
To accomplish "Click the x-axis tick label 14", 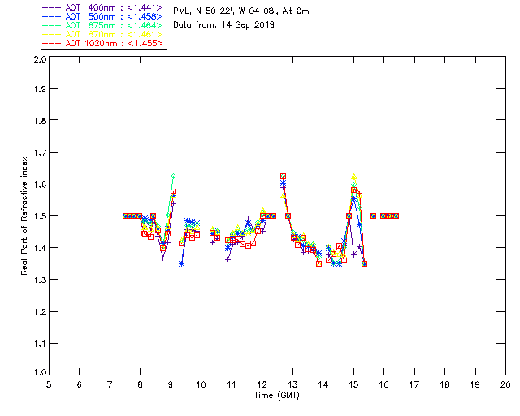I will [x=323, y=384].
